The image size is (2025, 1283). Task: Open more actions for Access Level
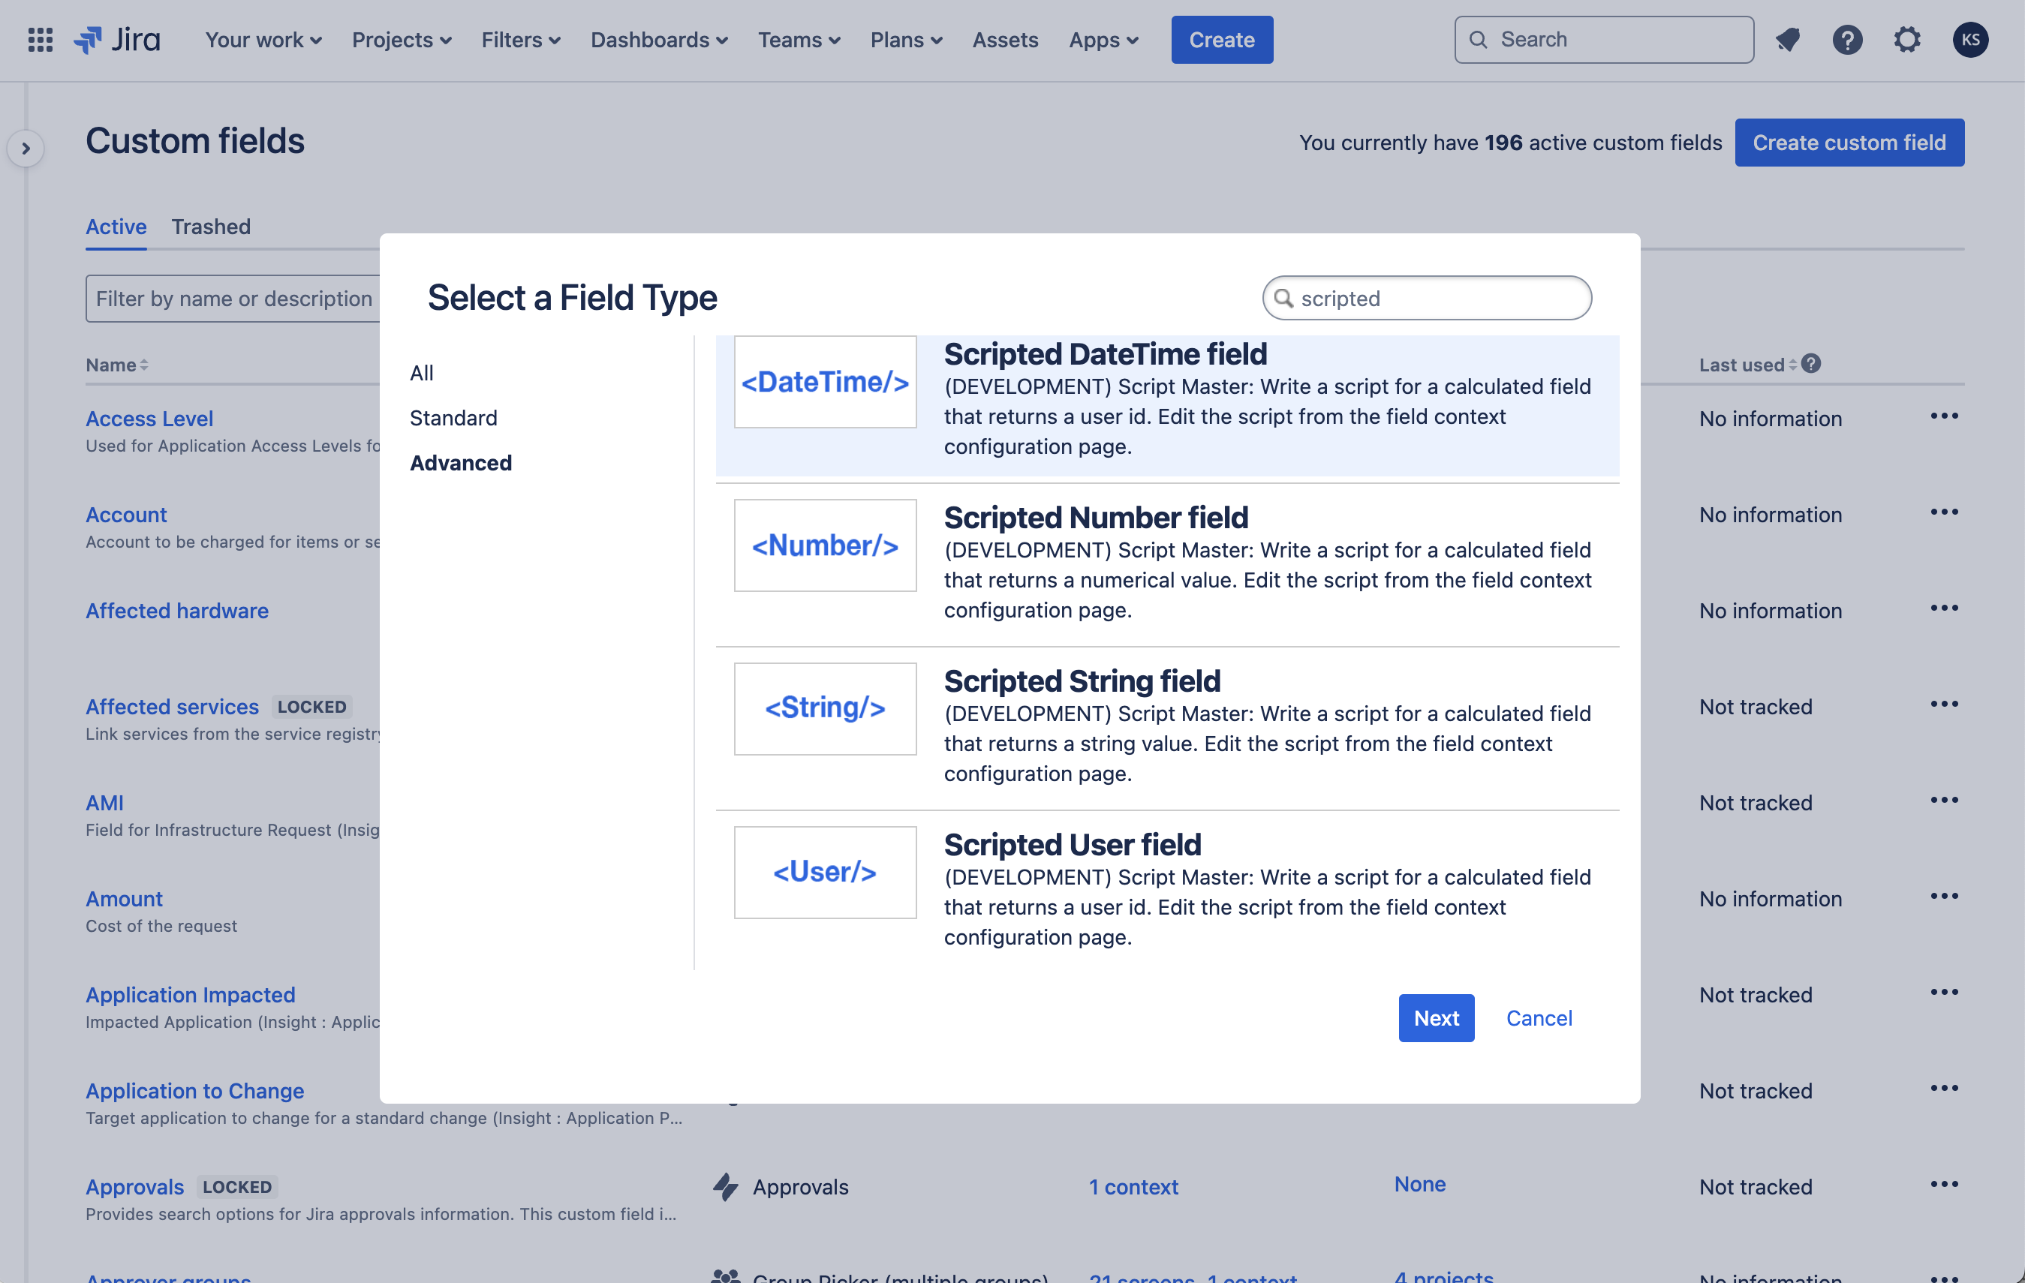[x=1943, y=416]
